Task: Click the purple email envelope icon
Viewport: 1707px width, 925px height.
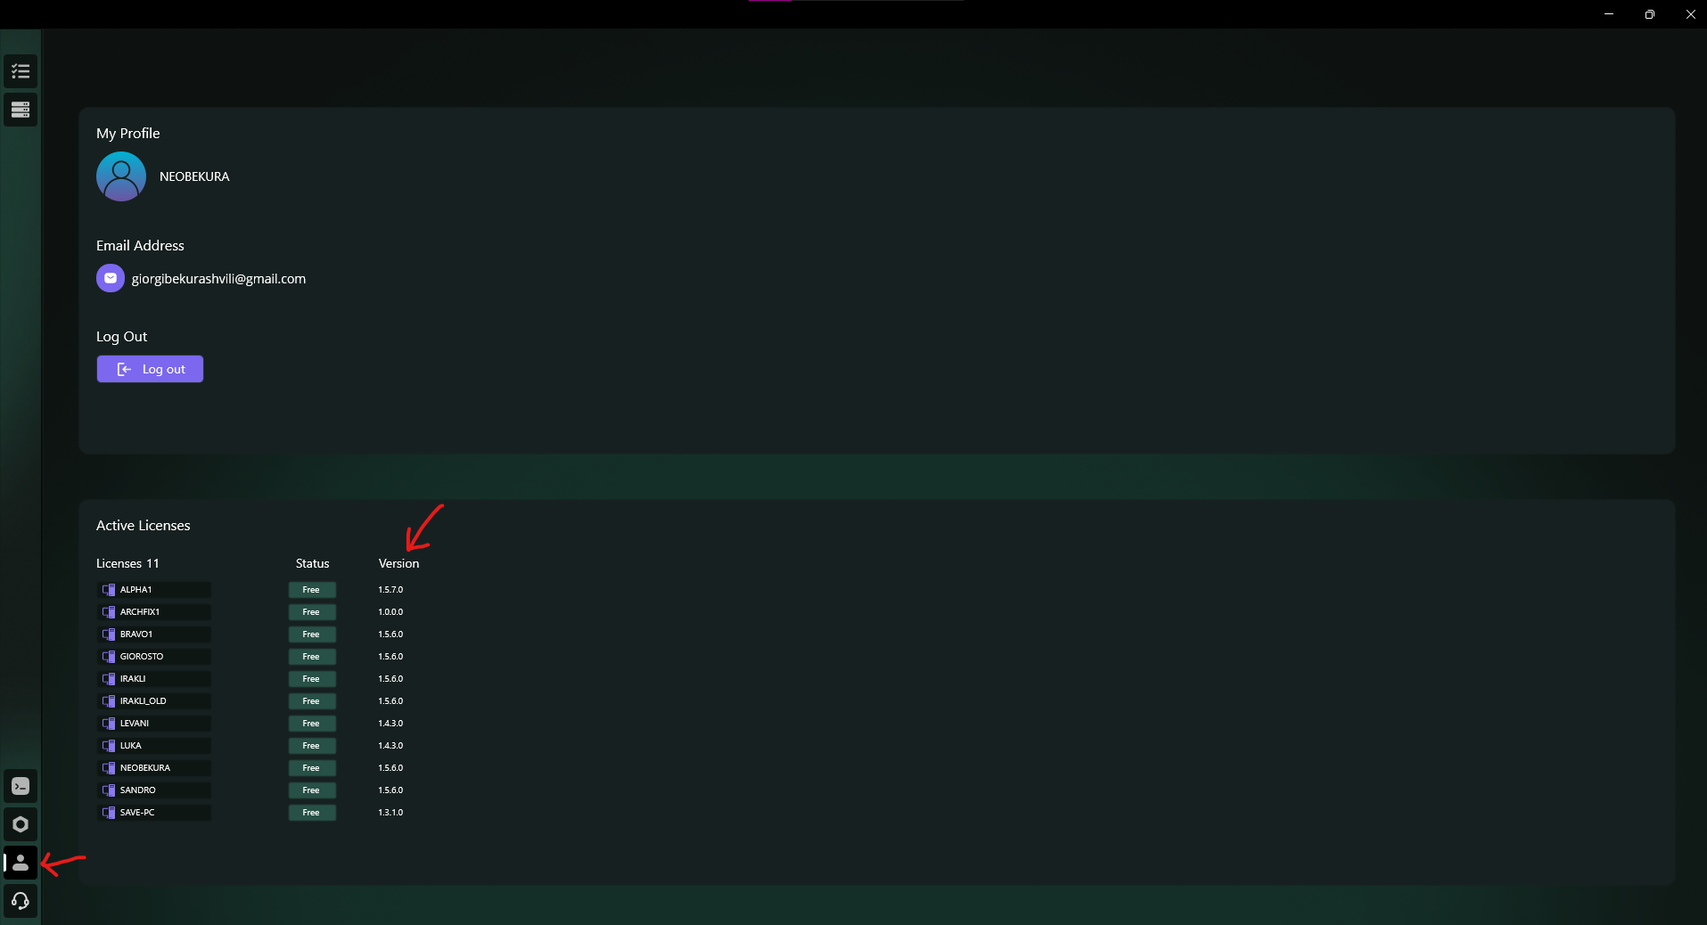Action: pyautogui.click(x=109, y=278)
